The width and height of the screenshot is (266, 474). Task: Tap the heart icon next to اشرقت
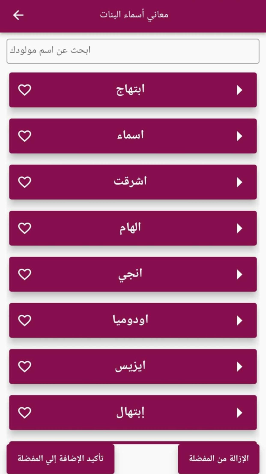coord(25,182)
